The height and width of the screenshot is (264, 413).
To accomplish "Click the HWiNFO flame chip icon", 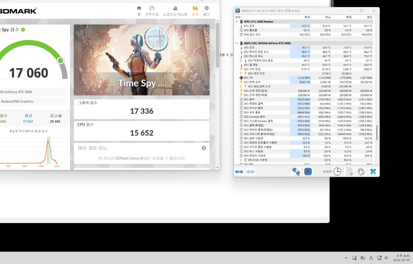I will click(307, 172).
